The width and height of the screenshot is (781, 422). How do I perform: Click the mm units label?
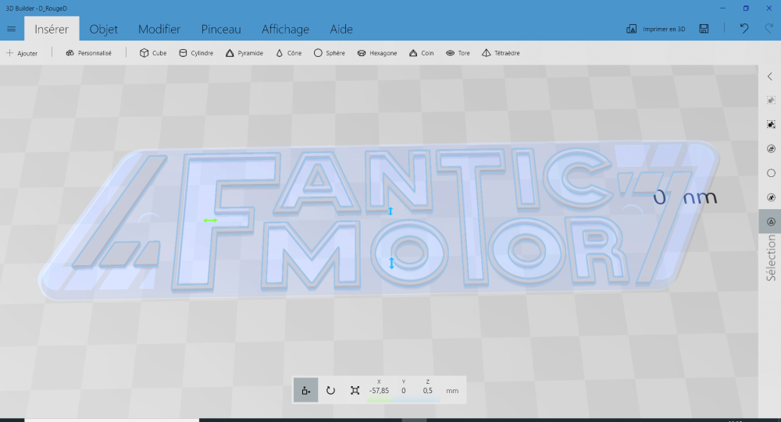(452, 390)
